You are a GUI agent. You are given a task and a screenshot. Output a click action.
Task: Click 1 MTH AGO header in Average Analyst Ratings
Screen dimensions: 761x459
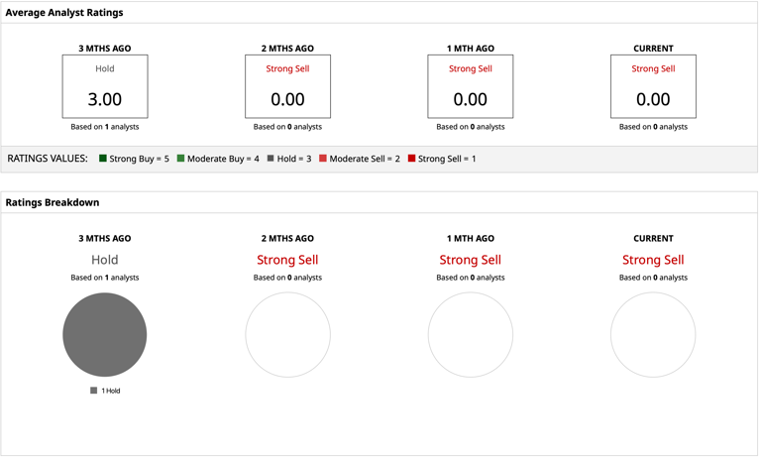point(471,49)
